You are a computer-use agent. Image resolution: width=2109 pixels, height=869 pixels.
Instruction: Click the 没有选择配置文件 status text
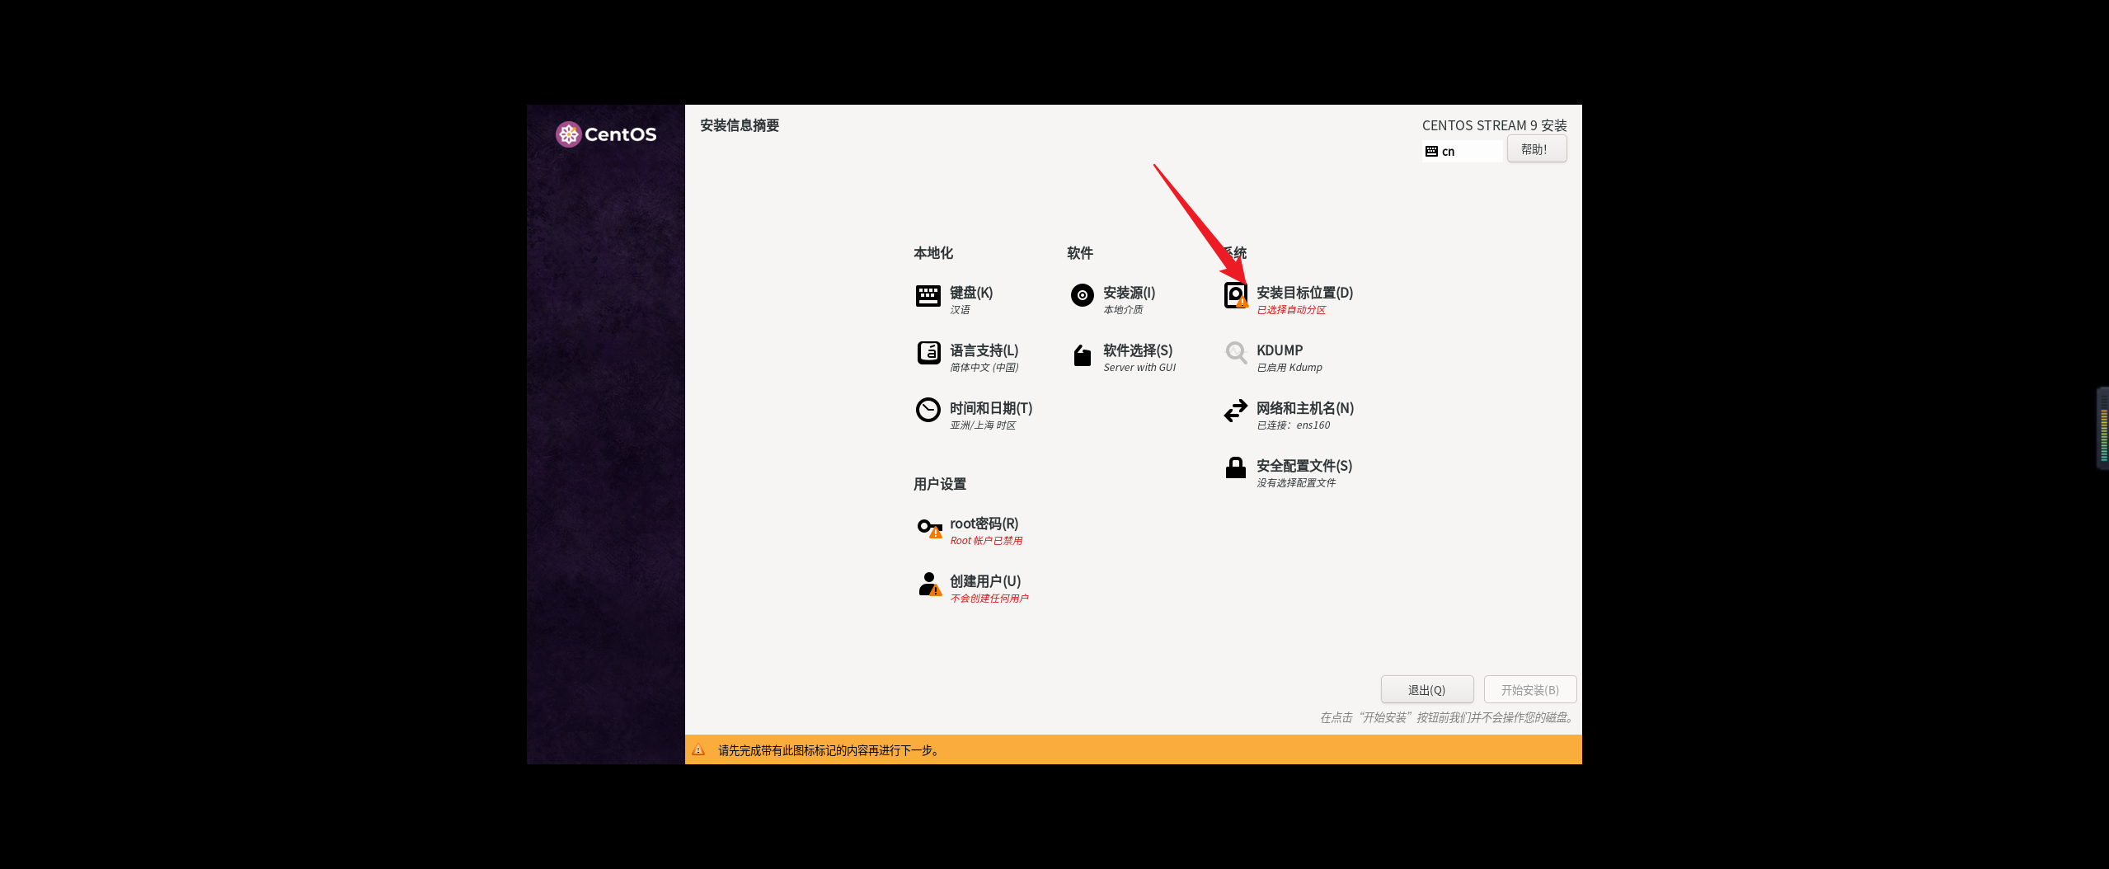point(1296,483)
